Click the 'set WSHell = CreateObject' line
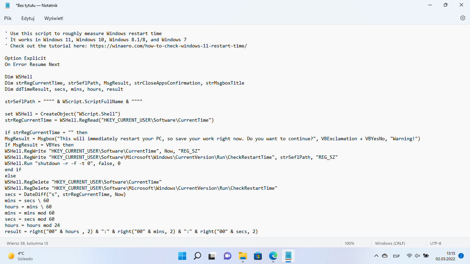 pos(63,114)
